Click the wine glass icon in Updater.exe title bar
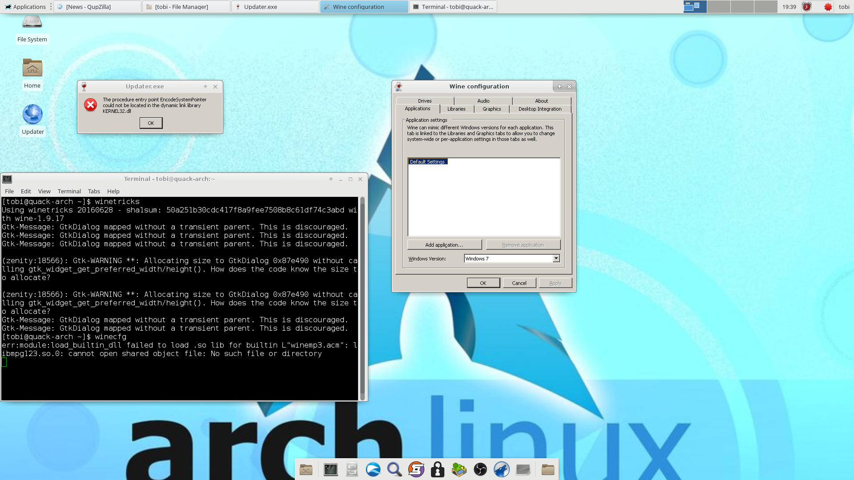854x480 pixels. [84, 86]
